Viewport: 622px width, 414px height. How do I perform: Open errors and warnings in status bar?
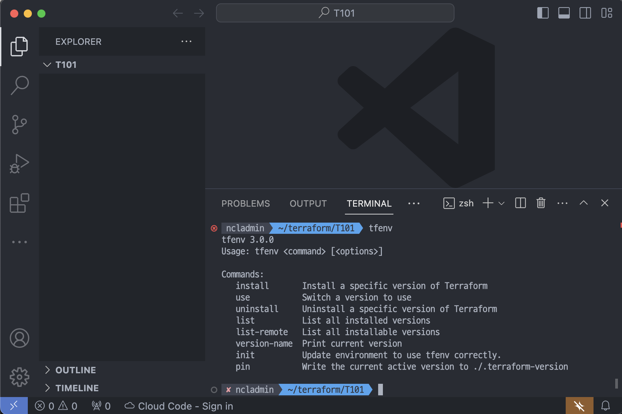point(56,406)
